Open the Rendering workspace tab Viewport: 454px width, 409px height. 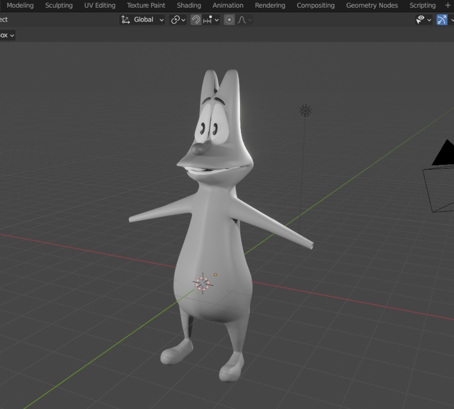pyautogui.click(x=270, y=5)
